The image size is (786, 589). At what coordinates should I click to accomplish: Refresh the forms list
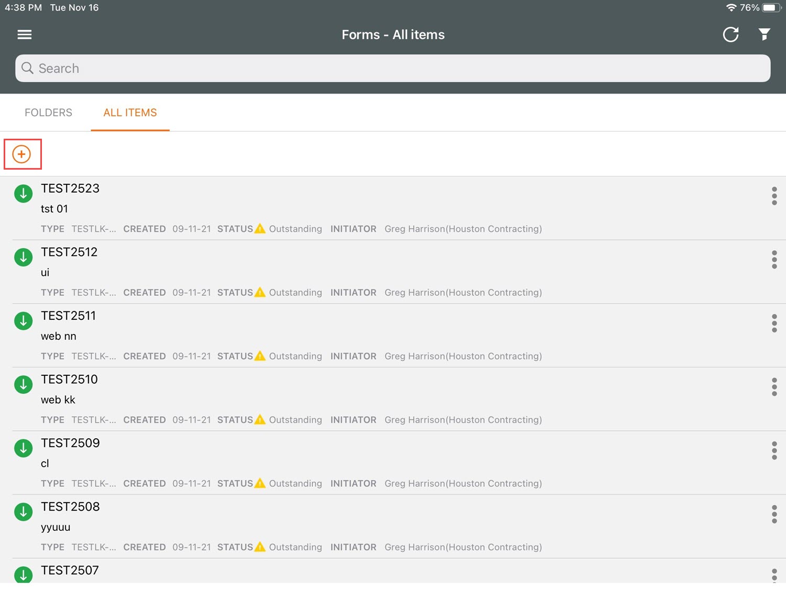[x=730, y=35]
